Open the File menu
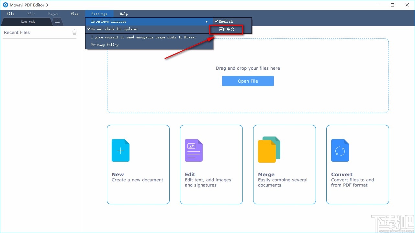Image resolution: width=415 pixels, height=233 pixels. [x=11, y=14]
